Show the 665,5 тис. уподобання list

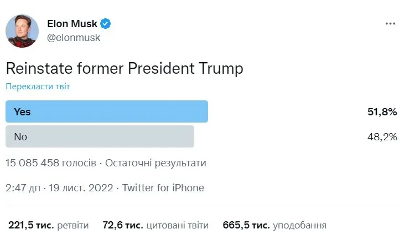coord(274,225)
